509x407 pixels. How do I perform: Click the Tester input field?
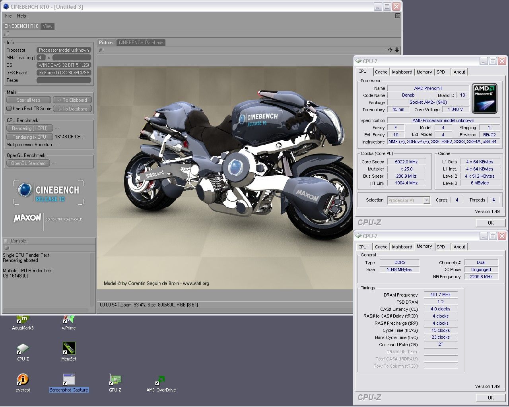(64, 80)
